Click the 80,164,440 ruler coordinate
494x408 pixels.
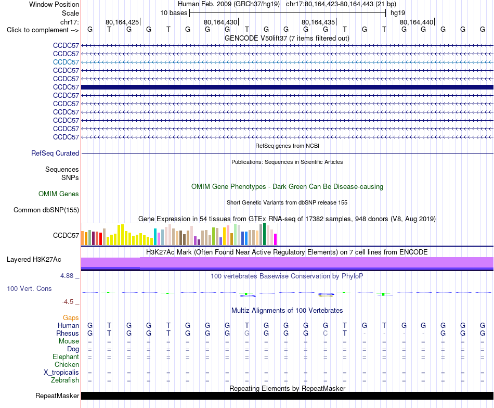(417, 22)
